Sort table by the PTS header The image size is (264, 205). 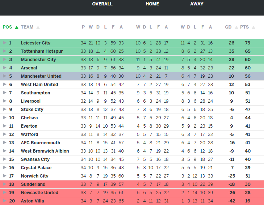click(x=244, y=27)
